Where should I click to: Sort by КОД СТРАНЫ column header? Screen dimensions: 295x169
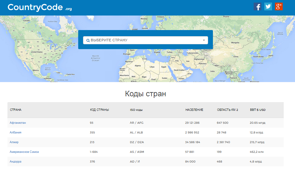point(100,110)
